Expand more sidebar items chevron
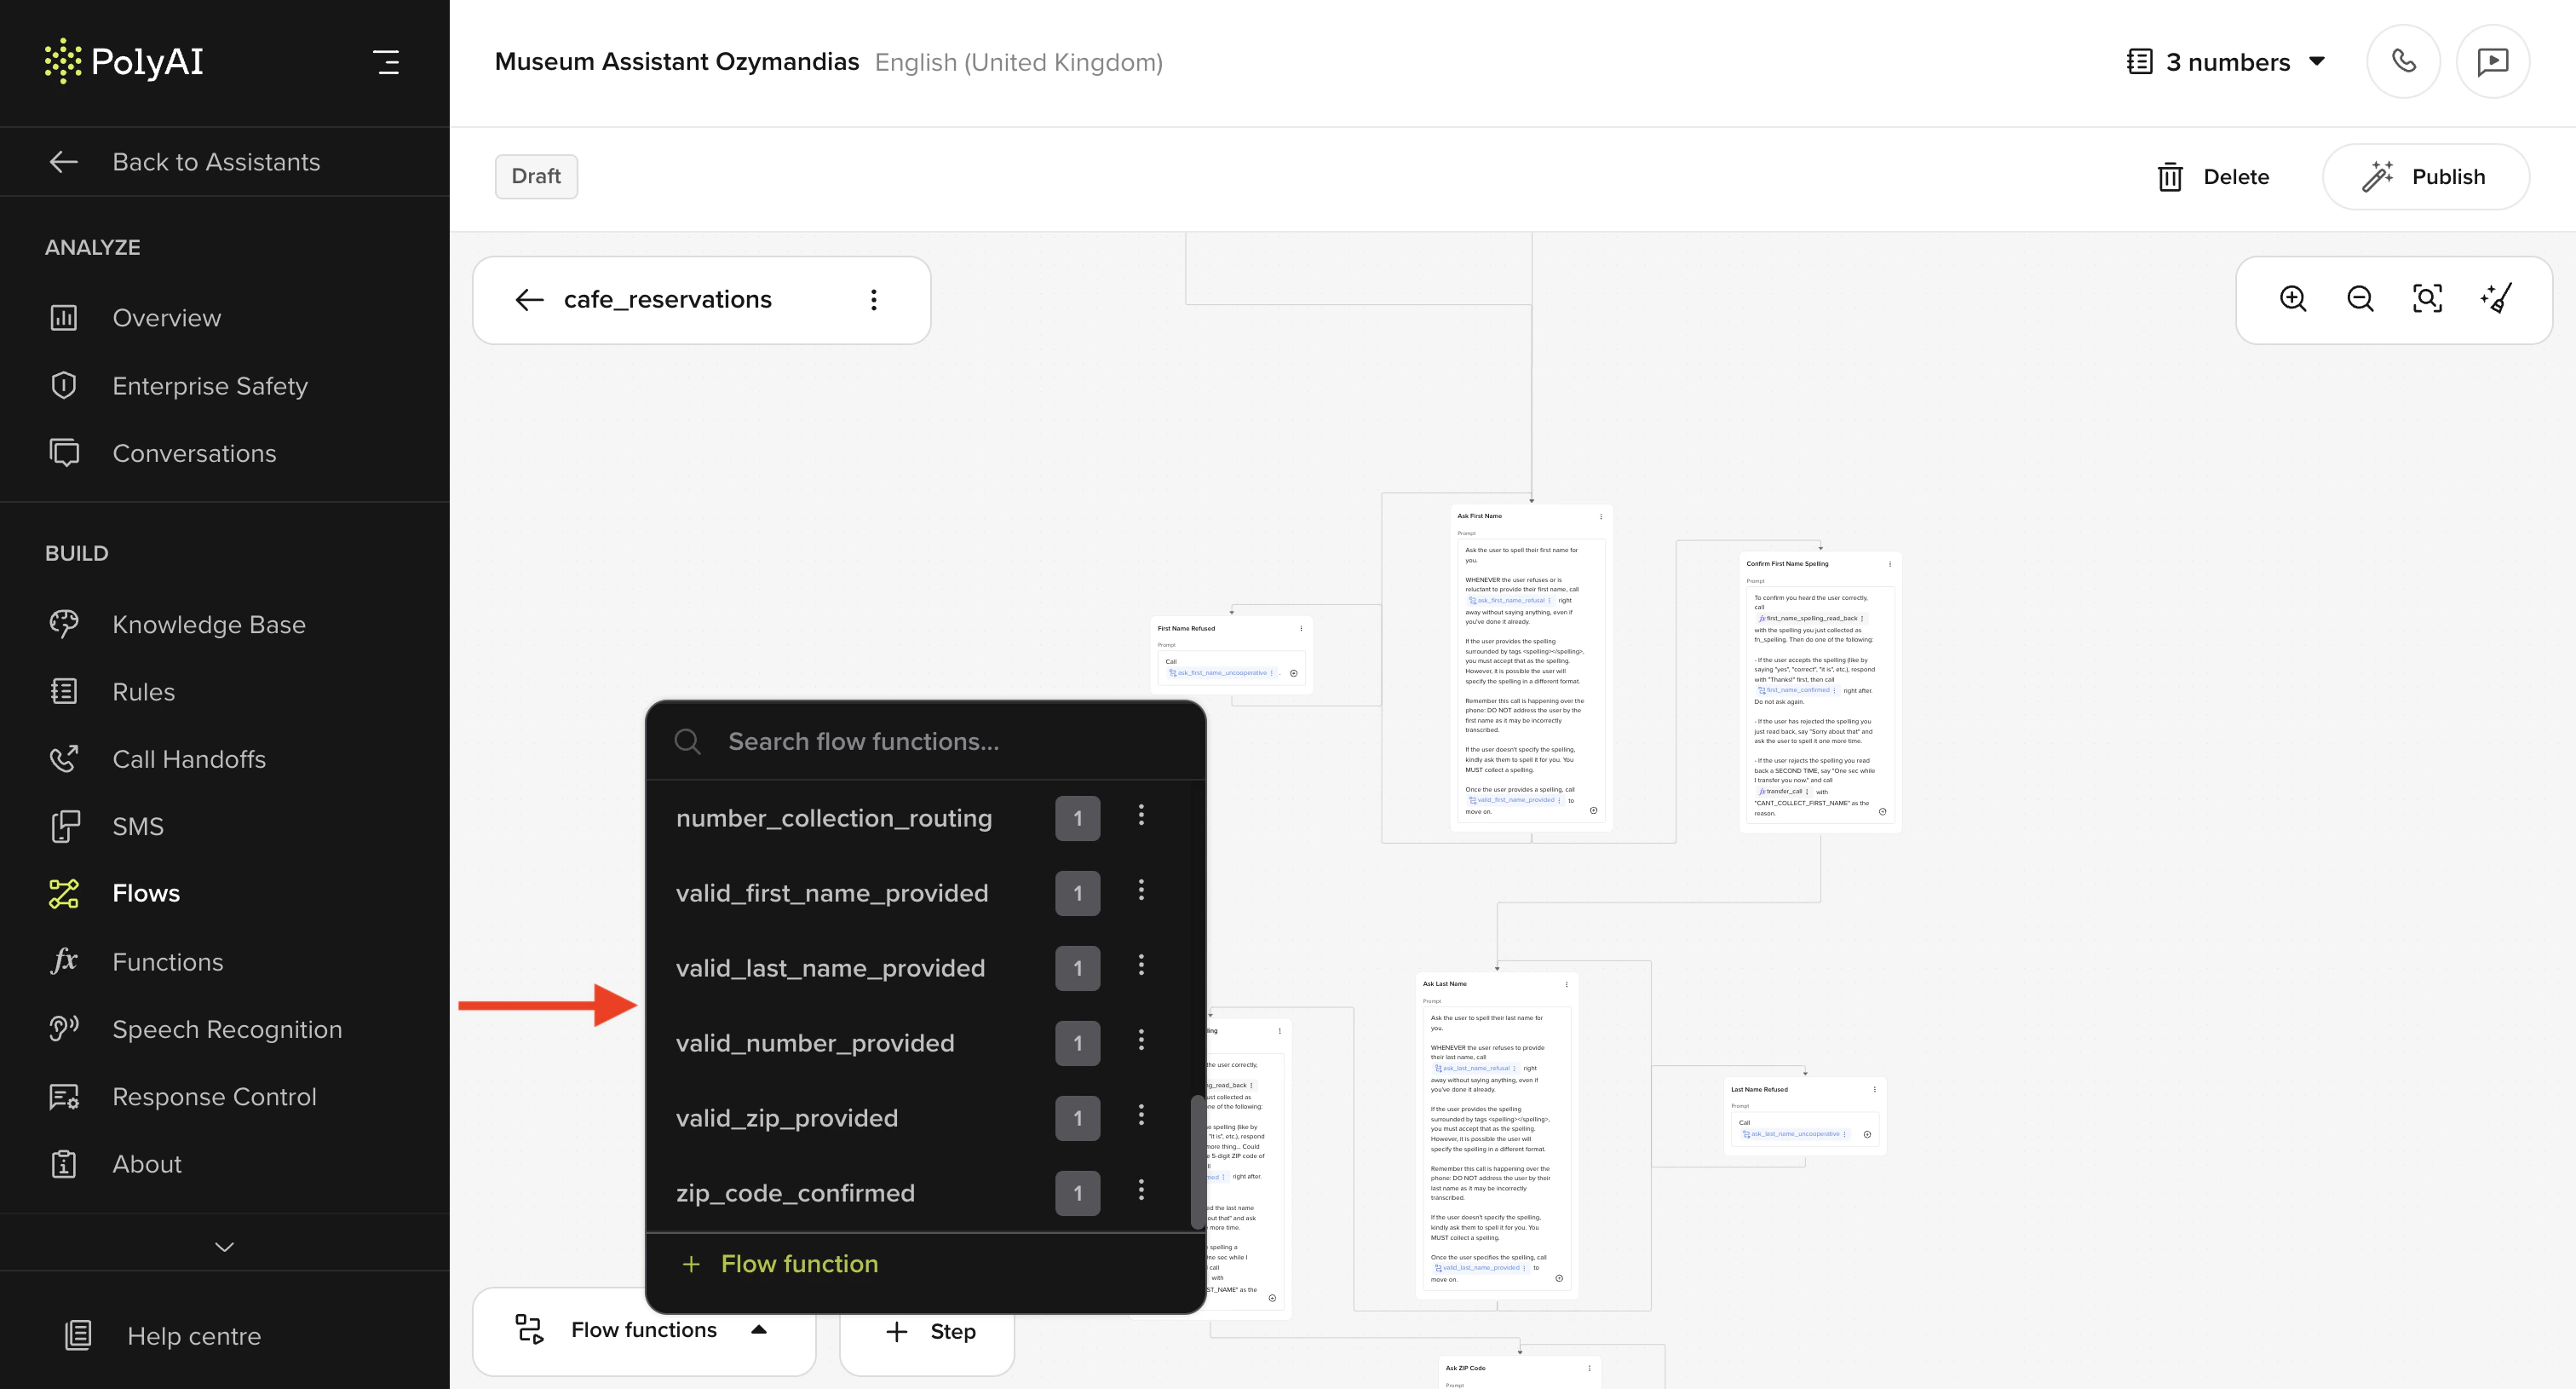 (224, 1246)
